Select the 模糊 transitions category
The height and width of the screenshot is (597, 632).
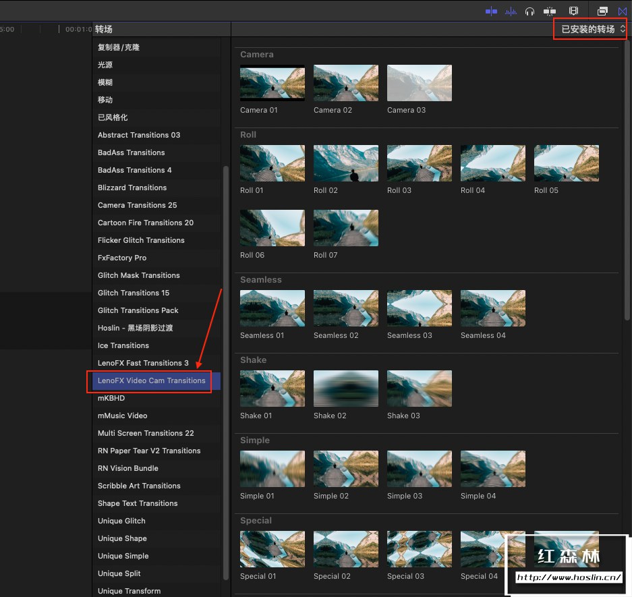point(105,82)
